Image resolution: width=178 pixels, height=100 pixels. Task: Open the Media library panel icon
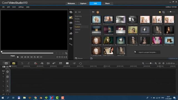tap(71, 12)
